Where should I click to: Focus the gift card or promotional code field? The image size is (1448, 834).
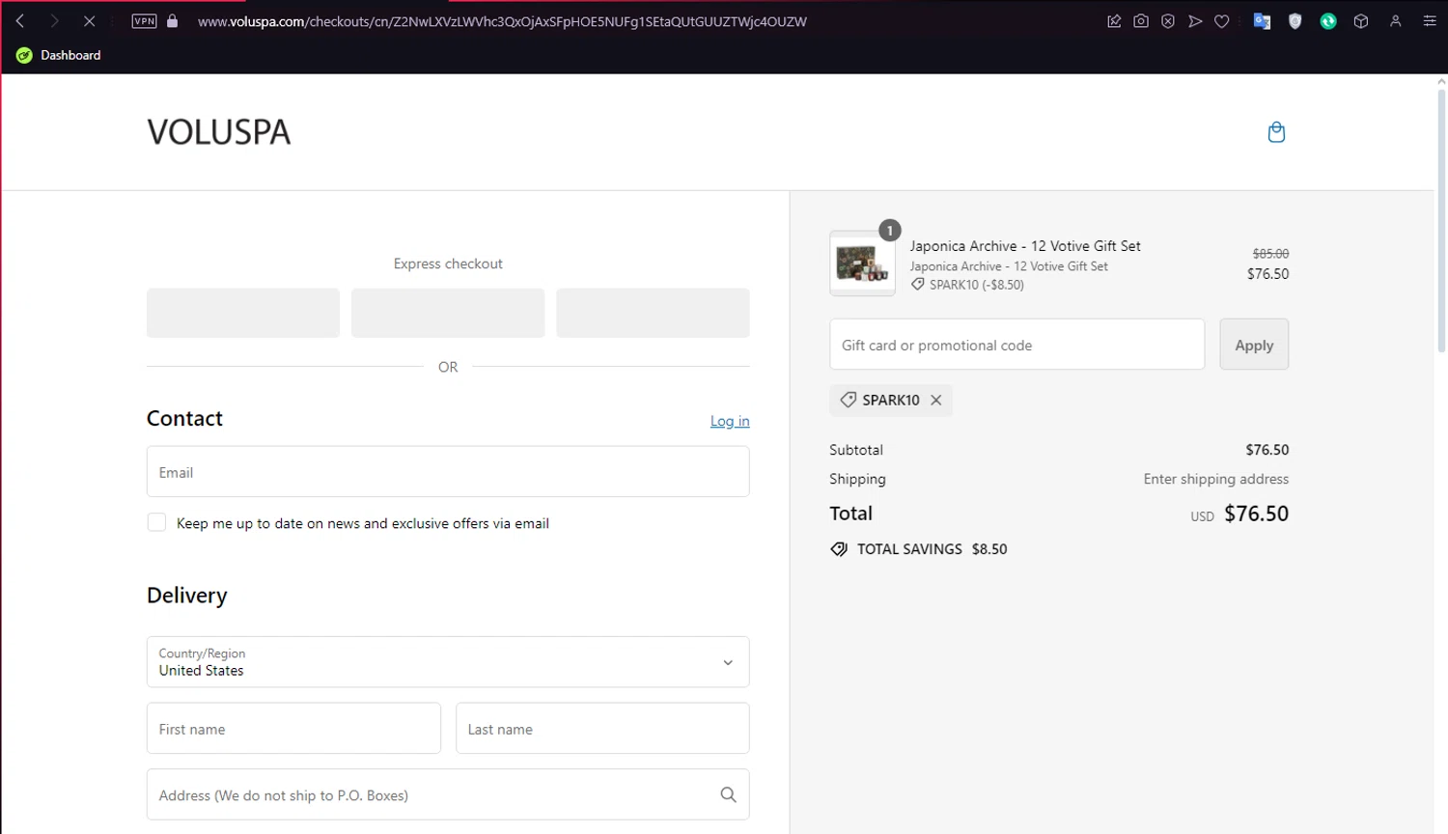pyautogui.click(x=1017, y=345)
